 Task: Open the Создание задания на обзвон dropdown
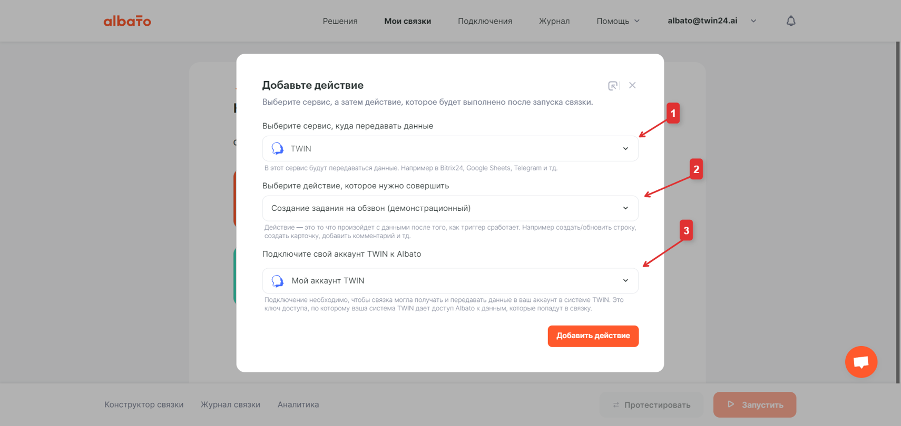(450, 208)
